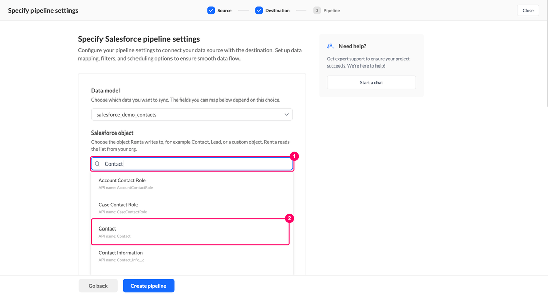Choose the Case Contact Role option
This screenshot has height=296, width=548.
tap(192, 208)
